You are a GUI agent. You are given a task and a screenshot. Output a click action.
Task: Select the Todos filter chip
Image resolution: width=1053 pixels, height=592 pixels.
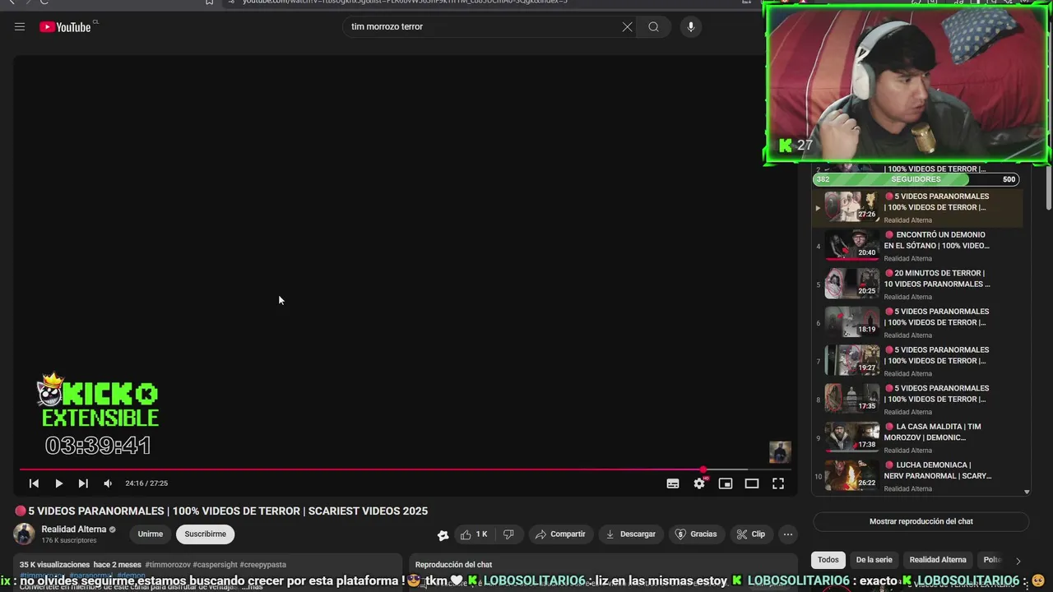(828, 560)
